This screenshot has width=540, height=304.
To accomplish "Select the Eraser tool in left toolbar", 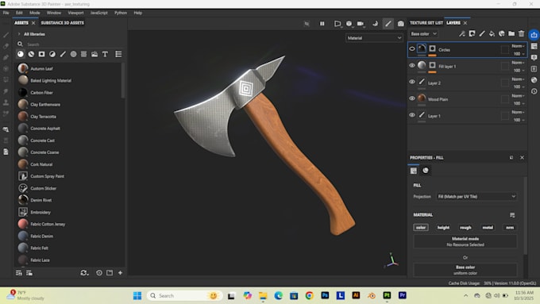I will click(6, 46).
